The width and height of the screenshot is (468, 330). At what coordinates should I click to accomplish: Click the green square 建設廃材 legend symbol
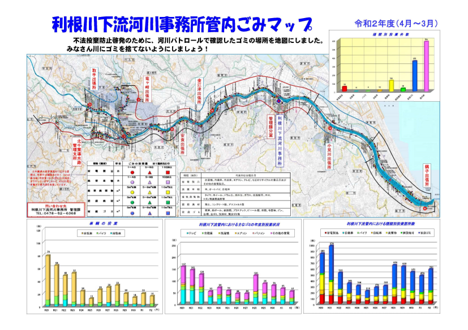[168, 202]
